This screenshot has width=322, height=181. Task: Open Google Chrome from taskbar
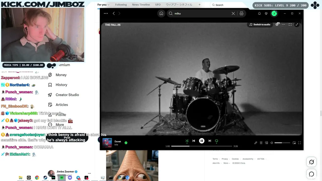[x=37, y=178]
